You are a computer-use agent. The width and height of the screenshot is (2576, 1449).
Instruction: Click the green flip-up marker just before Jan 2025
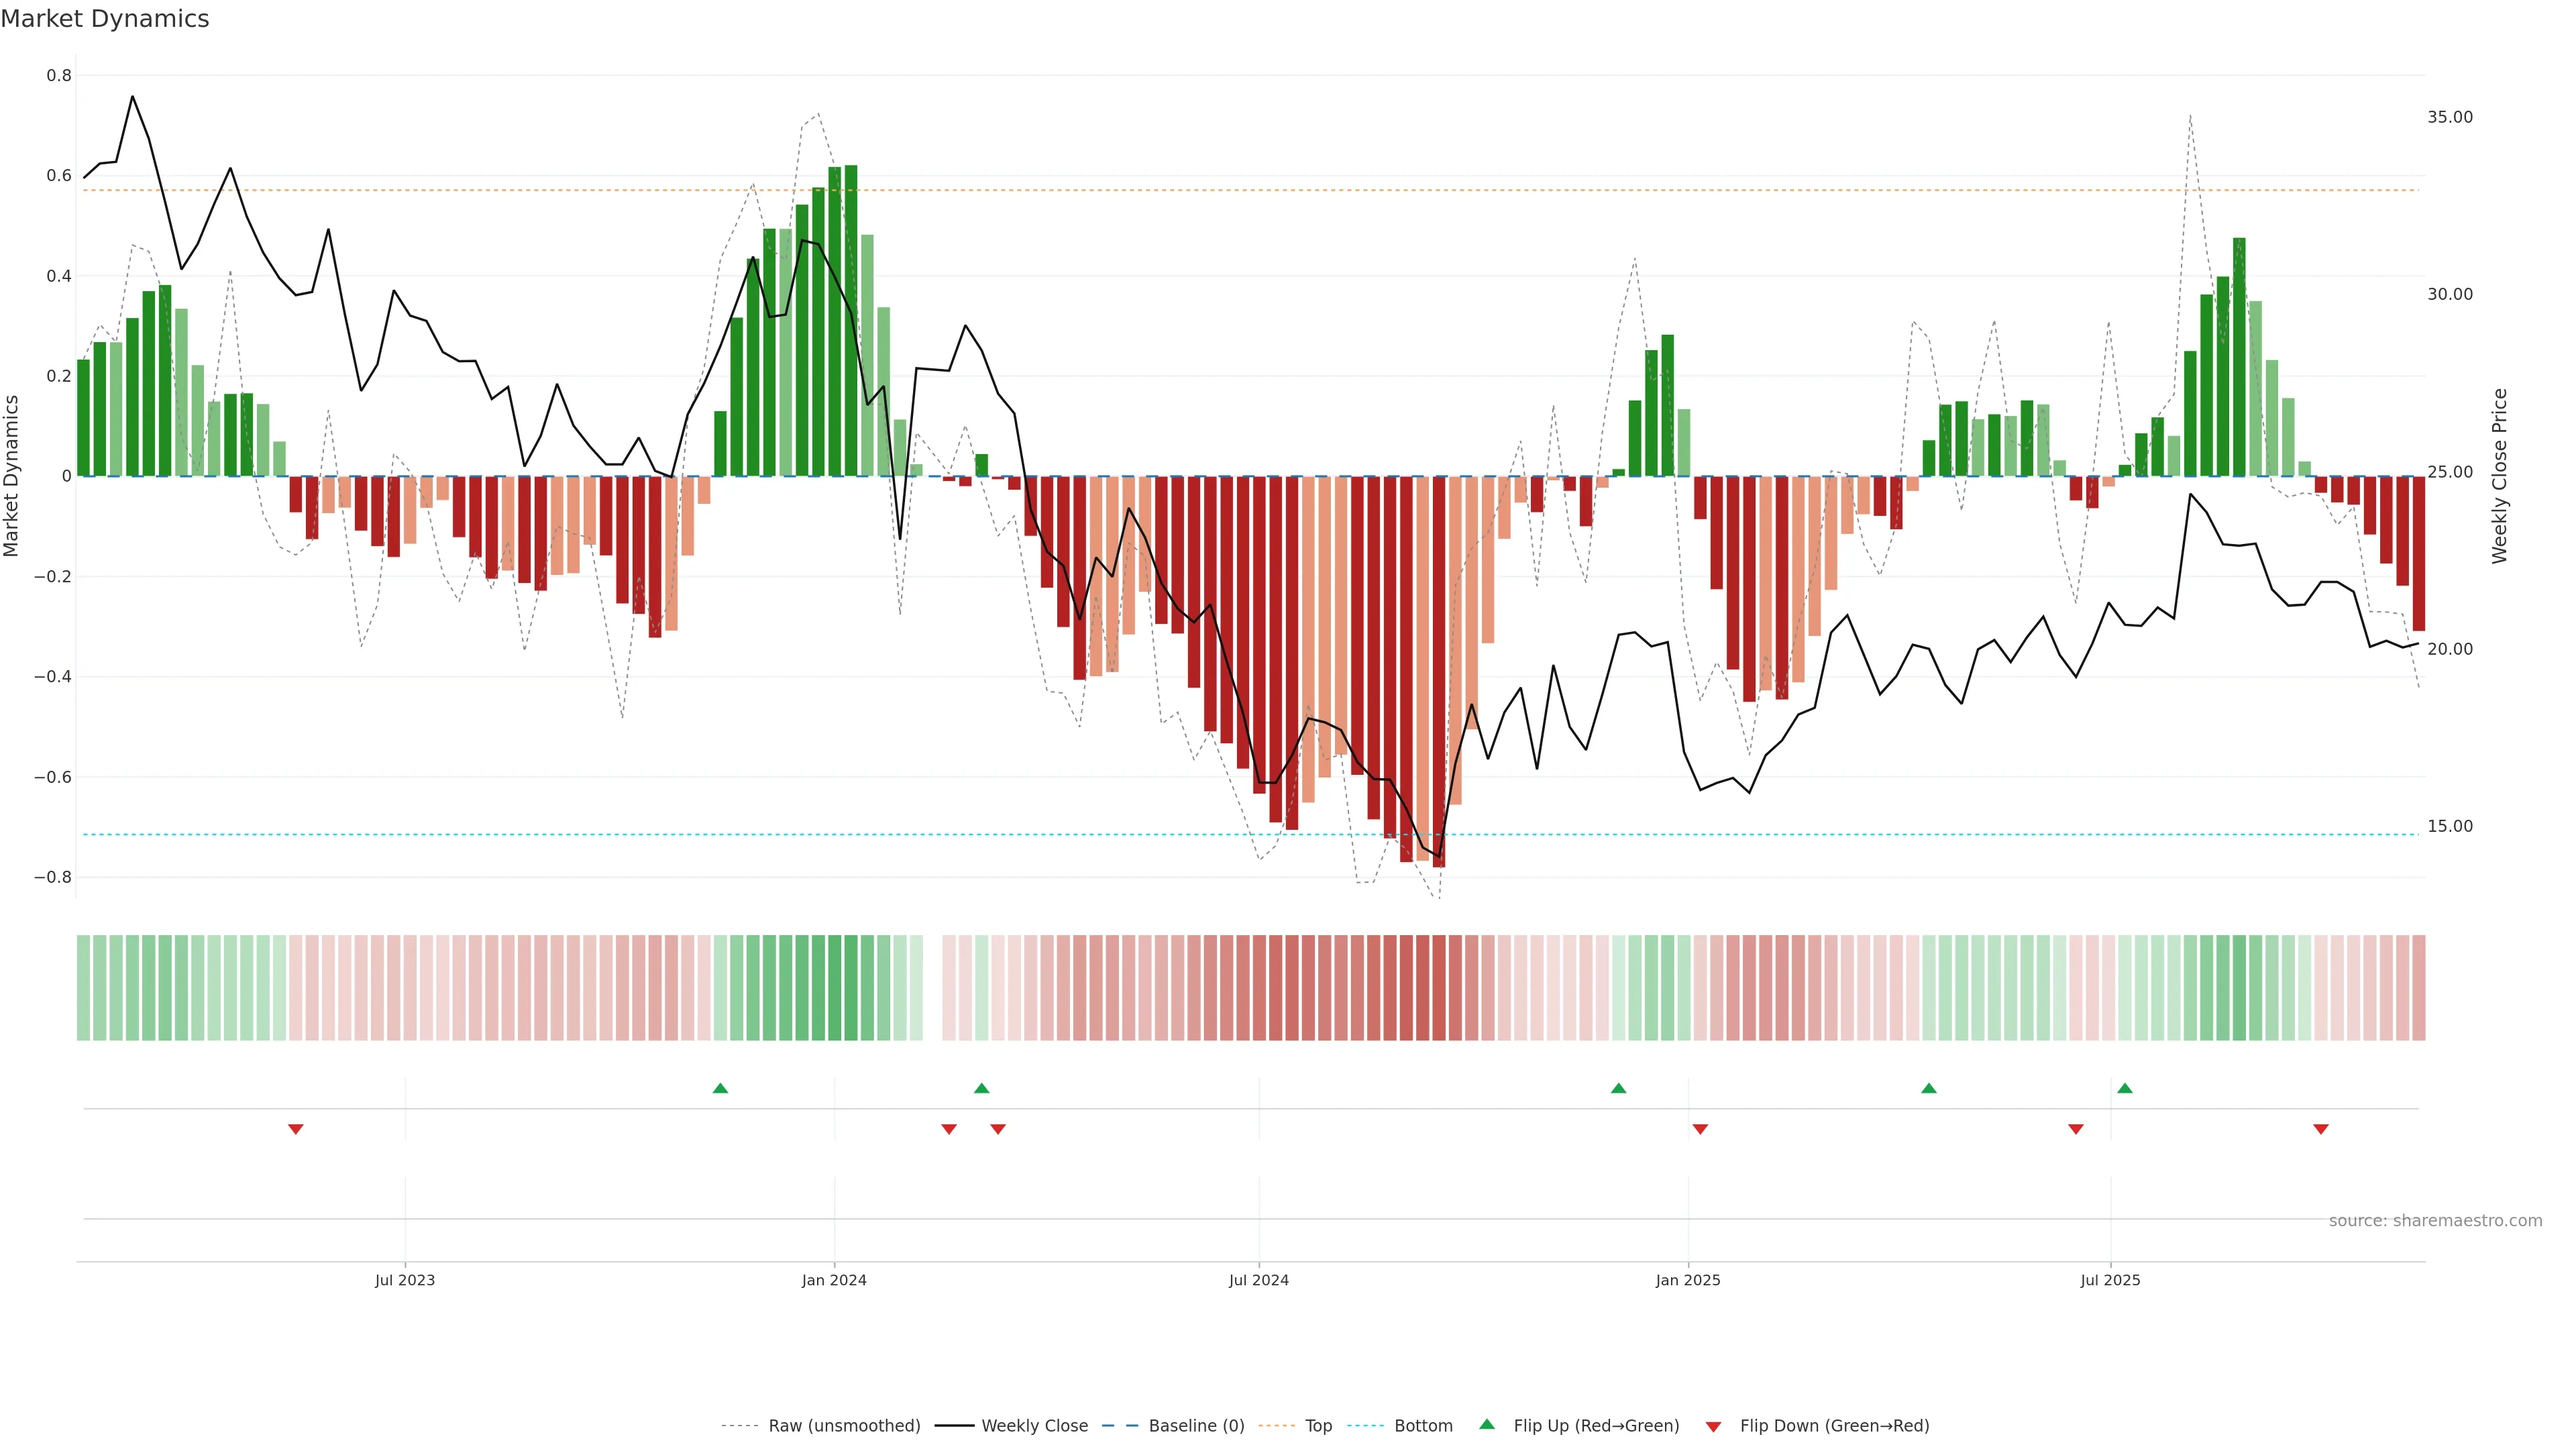click(x=1618, y=1088)
